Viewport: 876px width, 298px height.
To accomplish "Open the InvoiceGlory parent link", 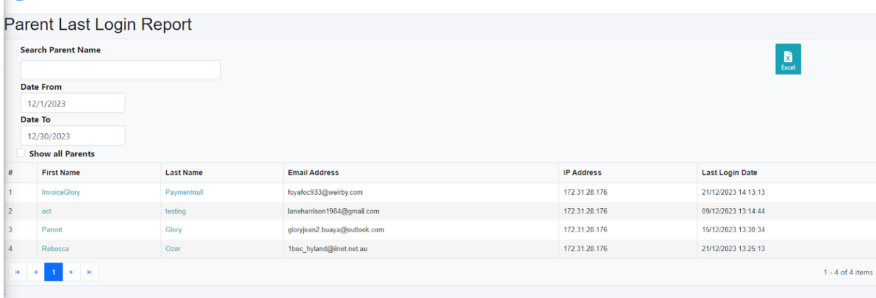I will tap(61, 192).
